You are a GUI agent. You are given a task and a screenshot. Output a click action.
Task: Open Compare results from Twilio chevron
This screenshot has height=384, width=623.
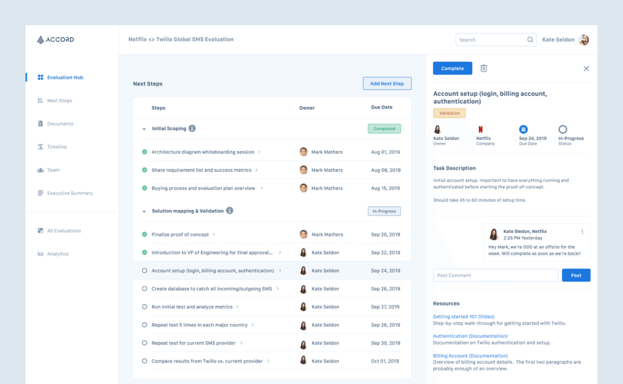[x=268, y=361]
